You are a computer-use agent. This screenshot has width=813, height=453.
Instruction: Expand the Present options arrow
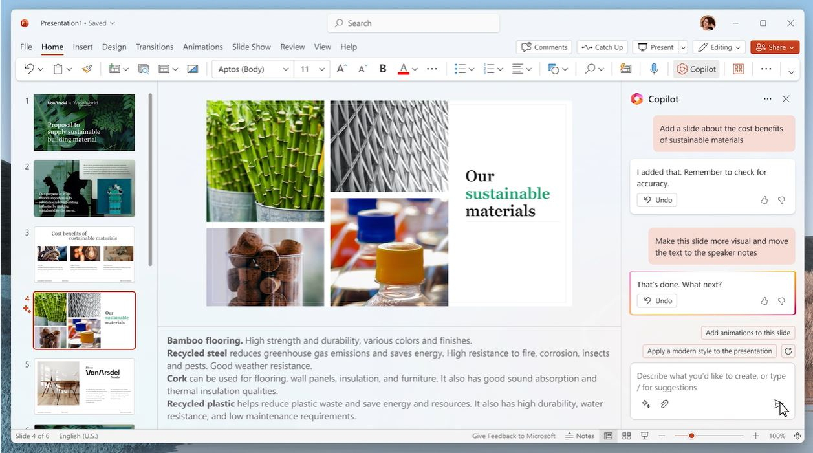click(x=683, y=47)
